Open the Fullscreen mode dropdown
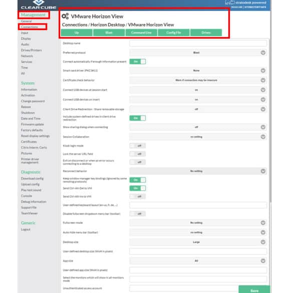293x293 pixels. click(x=198, y=222)
